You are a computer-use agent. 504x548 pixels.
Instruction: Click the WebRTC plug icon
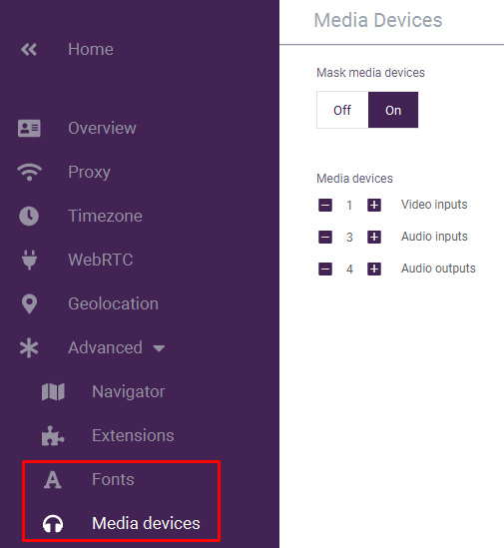click(29, 260)
